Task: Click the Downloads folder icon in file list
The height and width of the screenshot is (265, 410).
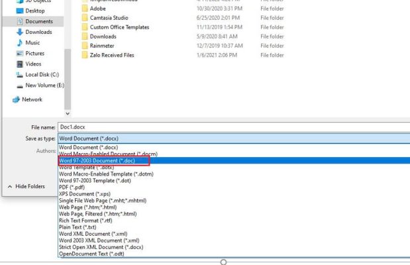Action: point(85,36)
